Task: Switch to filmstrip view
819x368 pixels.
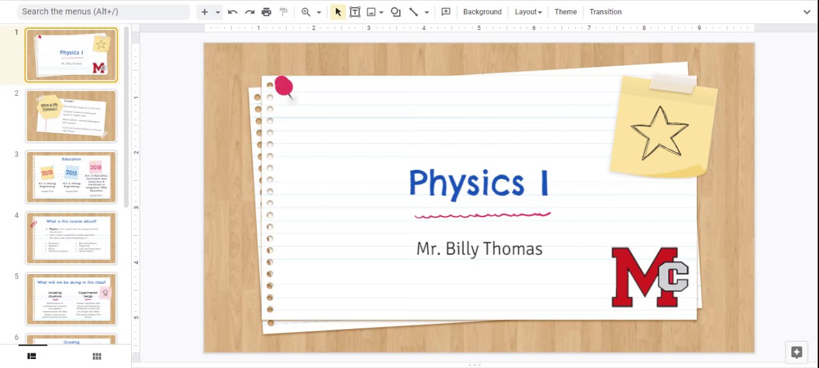Action: 31,356
